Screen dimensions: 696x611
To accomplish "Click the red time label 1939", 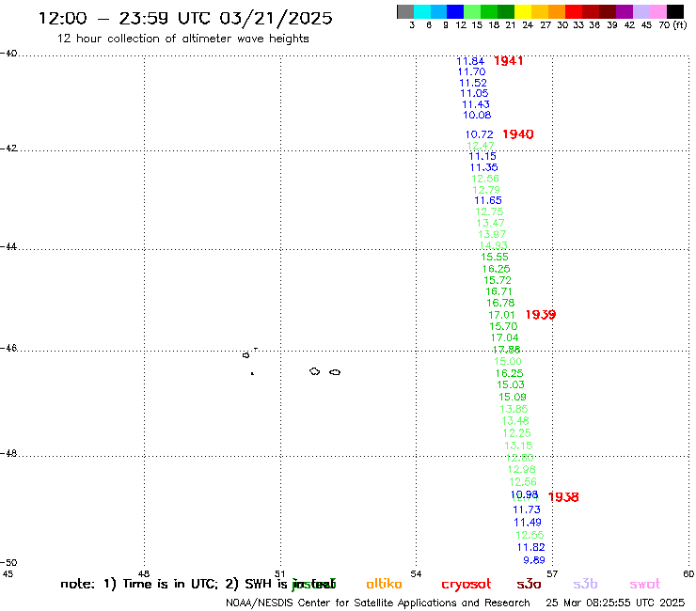I will point(541,315).
